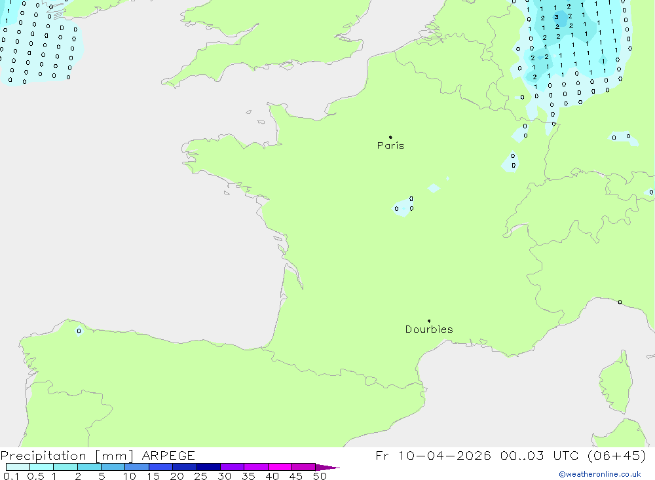
Task: Click the '0.1' label under the legend
Action: 10,476
